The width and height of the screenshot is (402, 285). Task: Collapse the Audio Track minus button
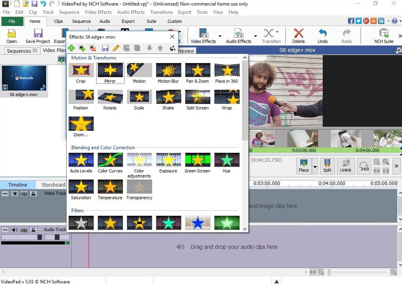pyautogui.click(x=5, y=229)
